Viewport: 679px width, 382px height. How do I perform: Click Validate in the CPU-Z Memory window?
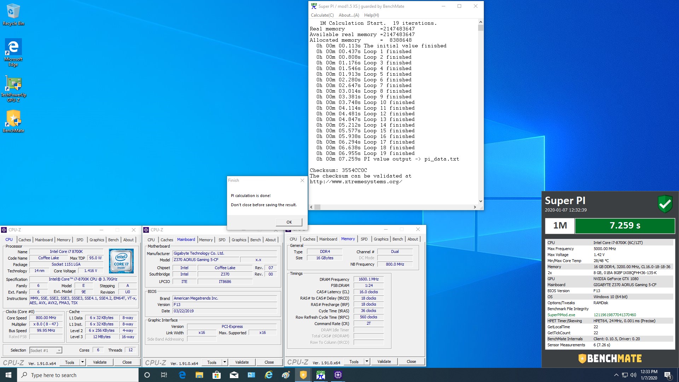pos(384,361)
